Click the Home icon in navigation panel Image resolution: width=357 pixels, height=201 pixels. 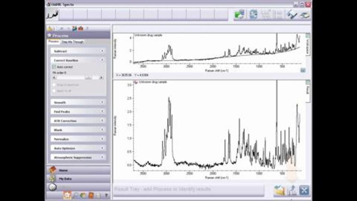tap(53, 170)
